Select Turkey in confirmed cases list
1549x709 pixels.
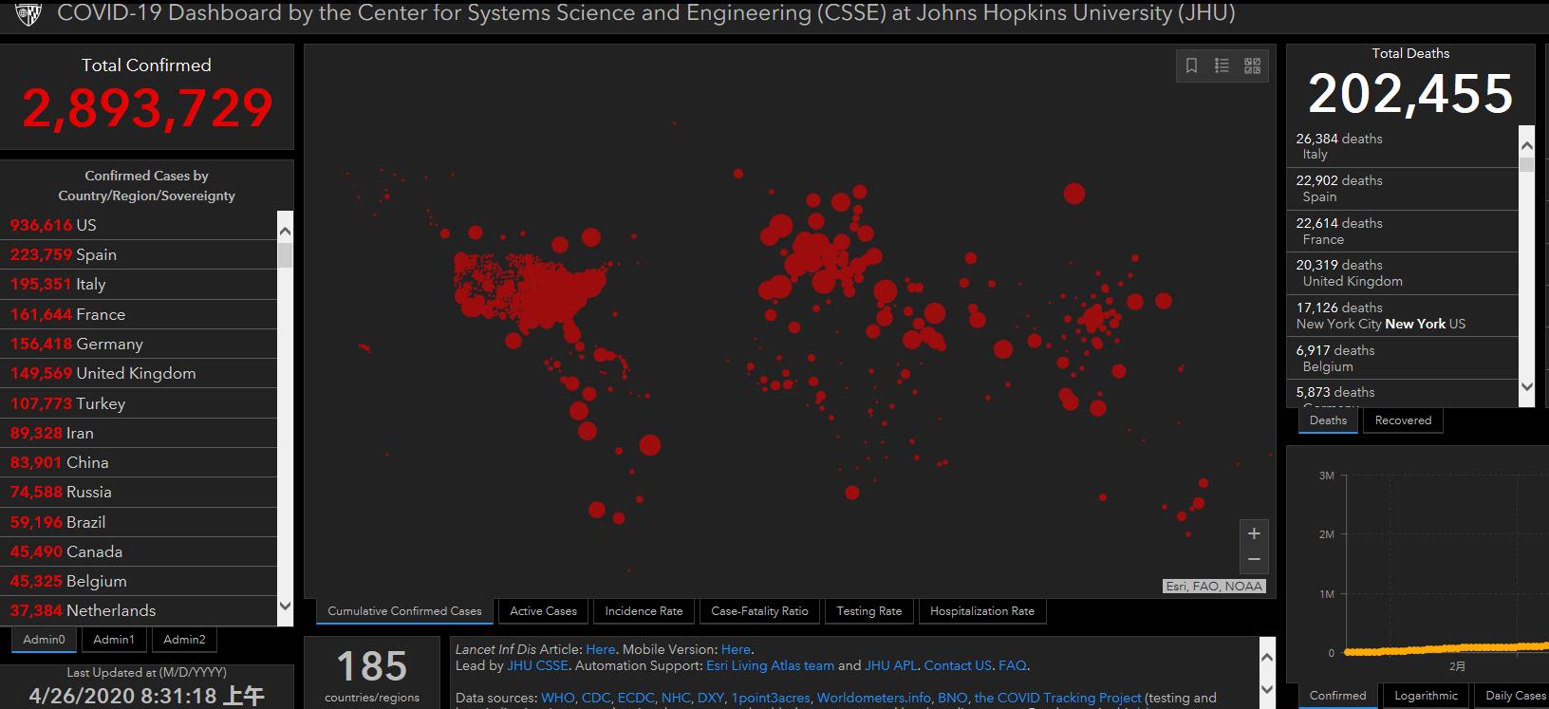coord(139,403)
